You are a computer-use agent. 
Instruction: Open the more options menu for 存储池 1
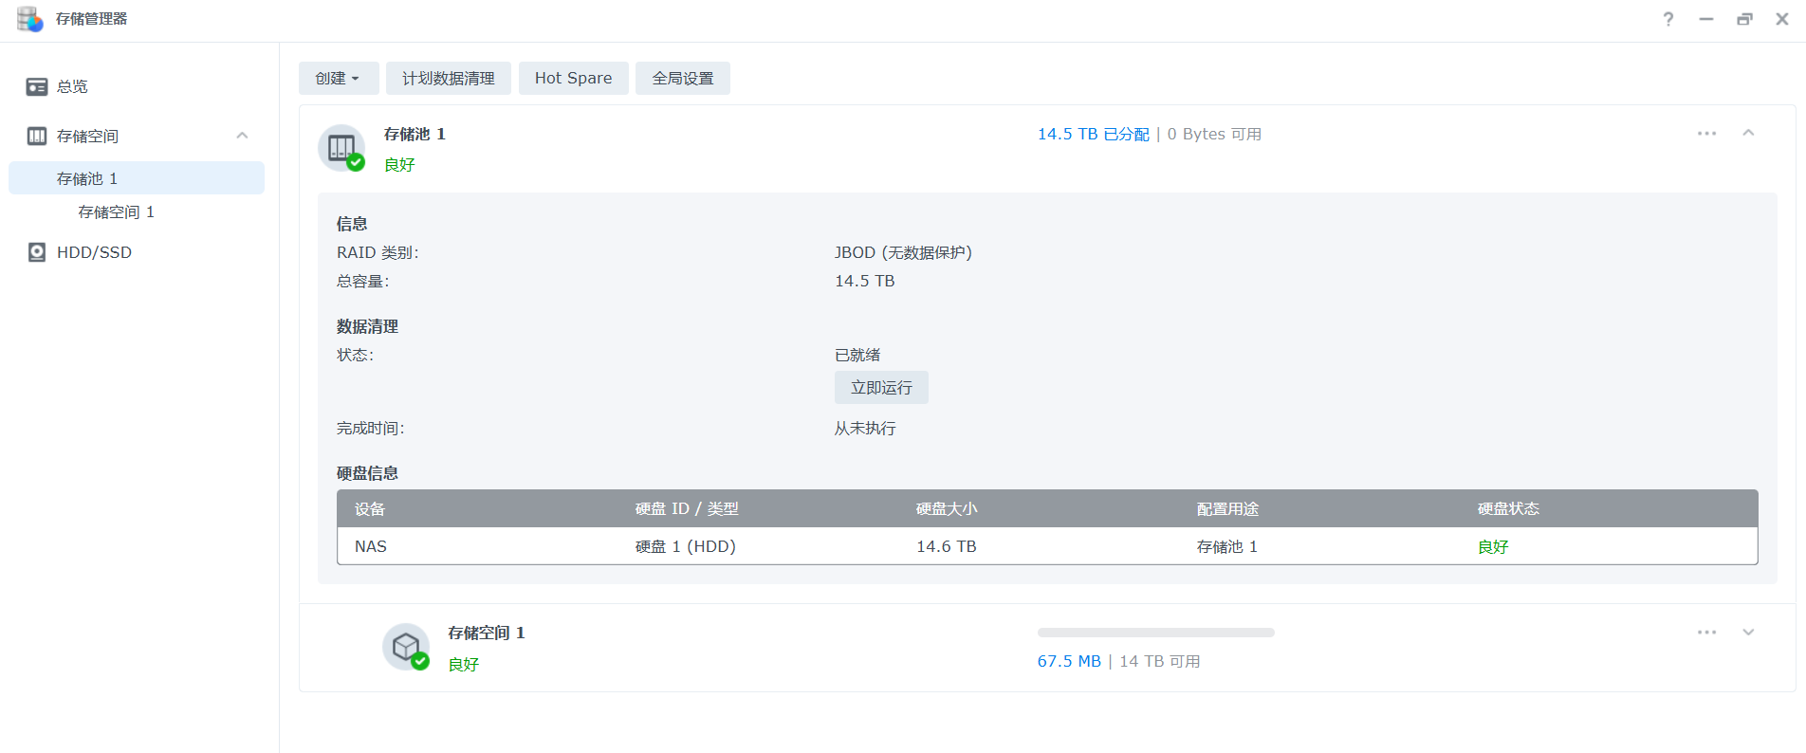pyautogui.click(x=1706, y=134)
